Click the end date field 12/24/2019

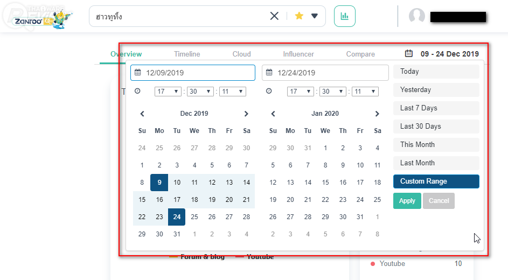pyautogui.click(x=325, y=73)
